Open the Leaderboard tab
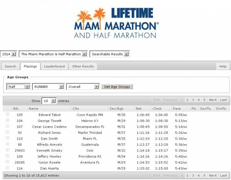This screenshot has width=231, height=180. click(54, 67)
